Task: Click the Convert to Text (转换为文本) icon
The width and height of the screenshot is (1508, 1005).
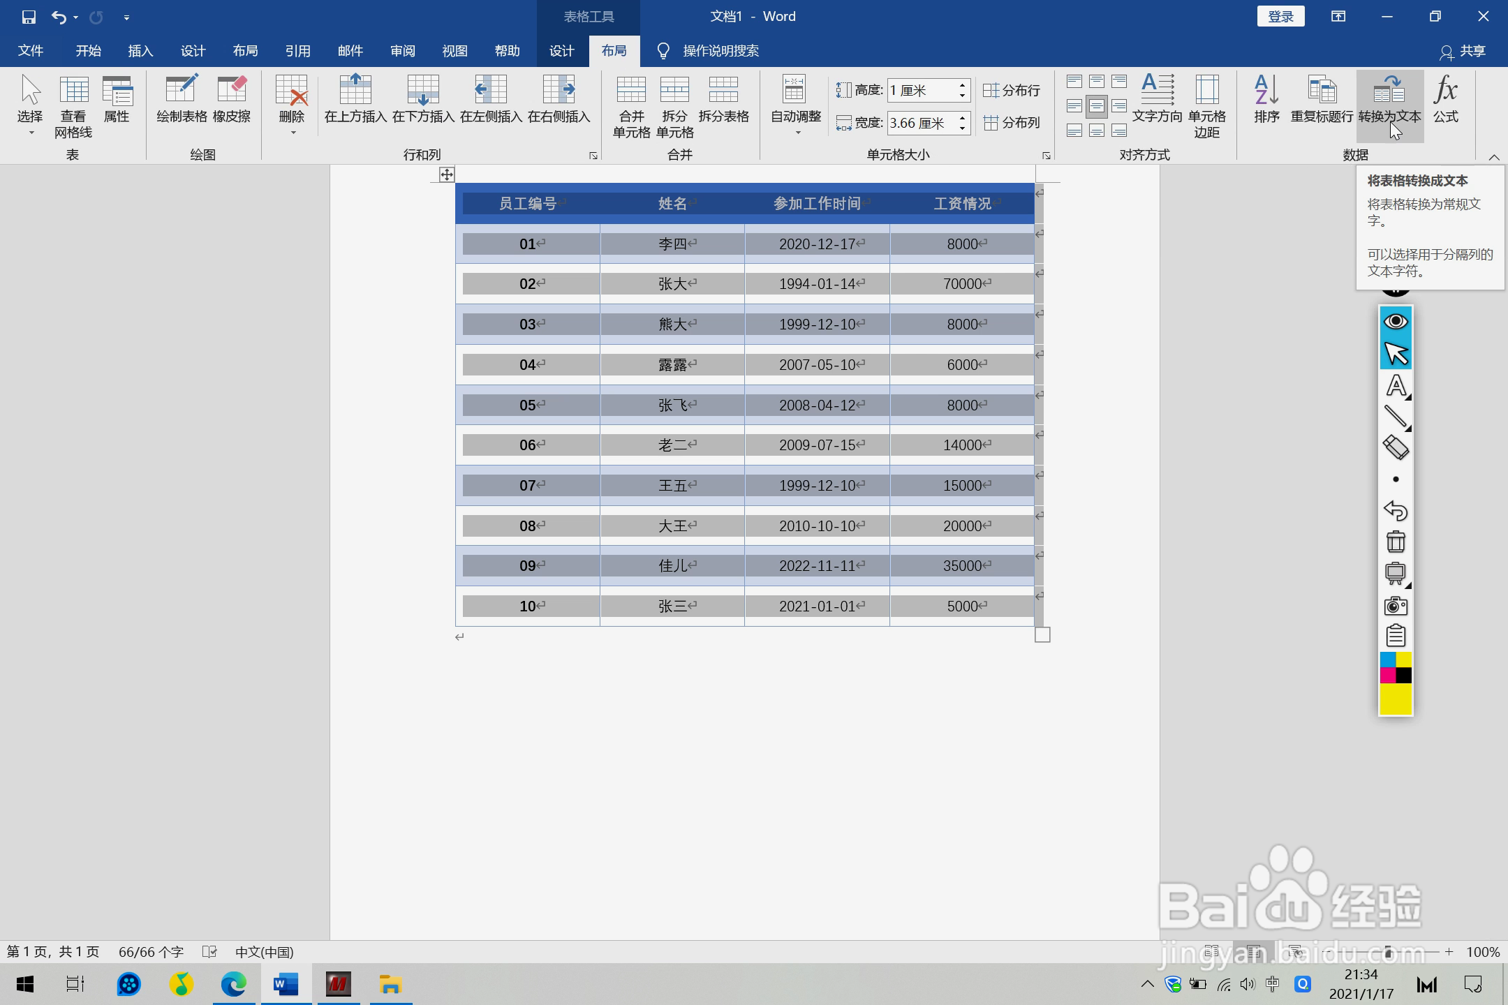Action: click(x=1389, y=91)
